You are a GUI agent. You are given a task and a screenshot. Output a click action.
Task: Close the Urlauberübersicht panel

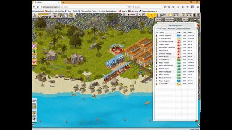pos(198,25)
